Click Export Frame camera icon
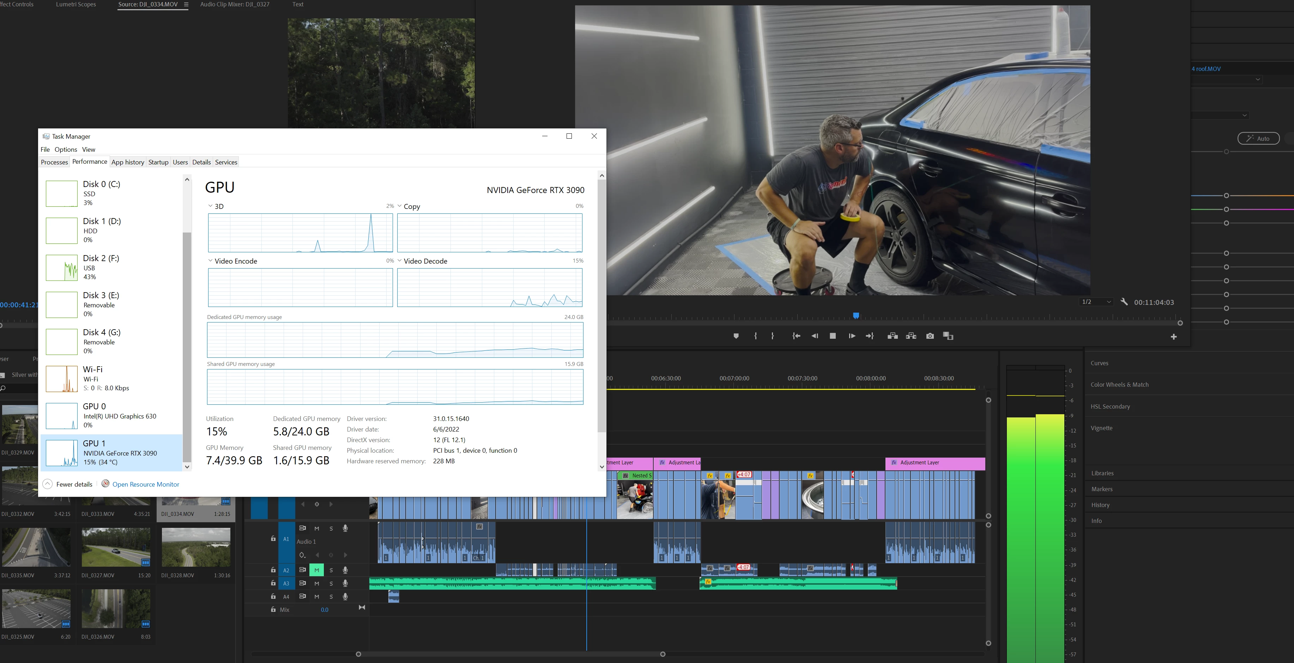The width and height of the screenshot is (1294, 663). (x=930, y=336)
